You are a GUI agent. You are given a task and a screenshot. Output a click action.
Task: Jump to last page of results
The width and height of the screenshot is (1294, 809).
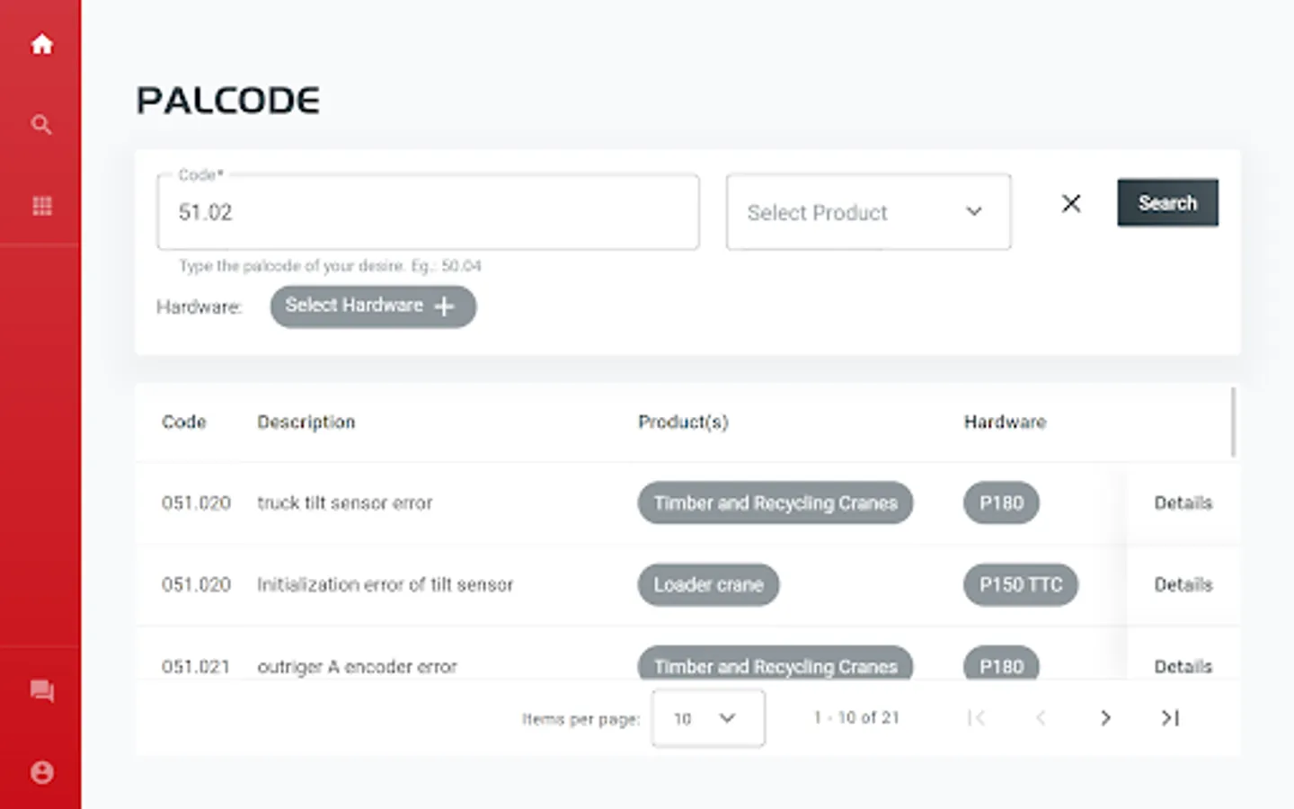[x=1169, y=717]
